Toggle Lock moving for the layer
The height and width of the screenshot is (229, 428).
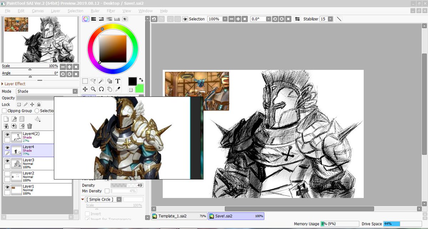pos(32,104)
